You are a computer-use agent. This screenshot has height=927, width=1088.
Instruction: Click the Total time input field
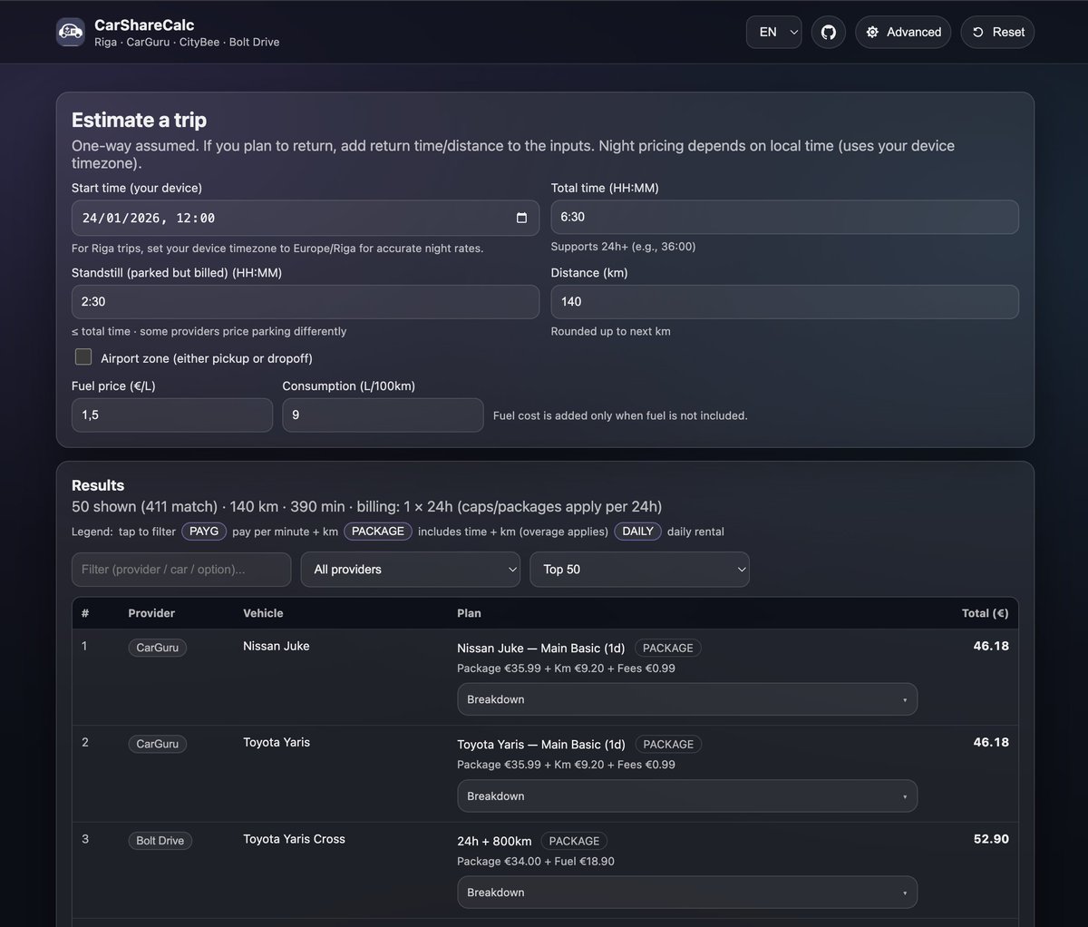784,217
